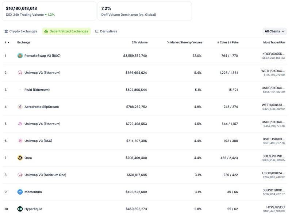The width and height of the screenshot is (292, 214).
Task: Click the Orca exchange logo icon
Action: pos(20,158)
